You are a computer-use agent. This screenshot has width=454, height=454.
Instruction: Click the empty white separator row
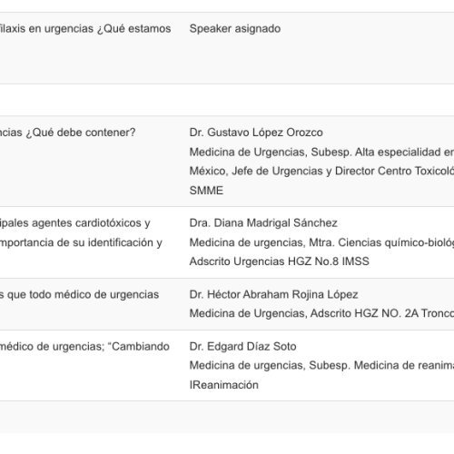(227, 100)
